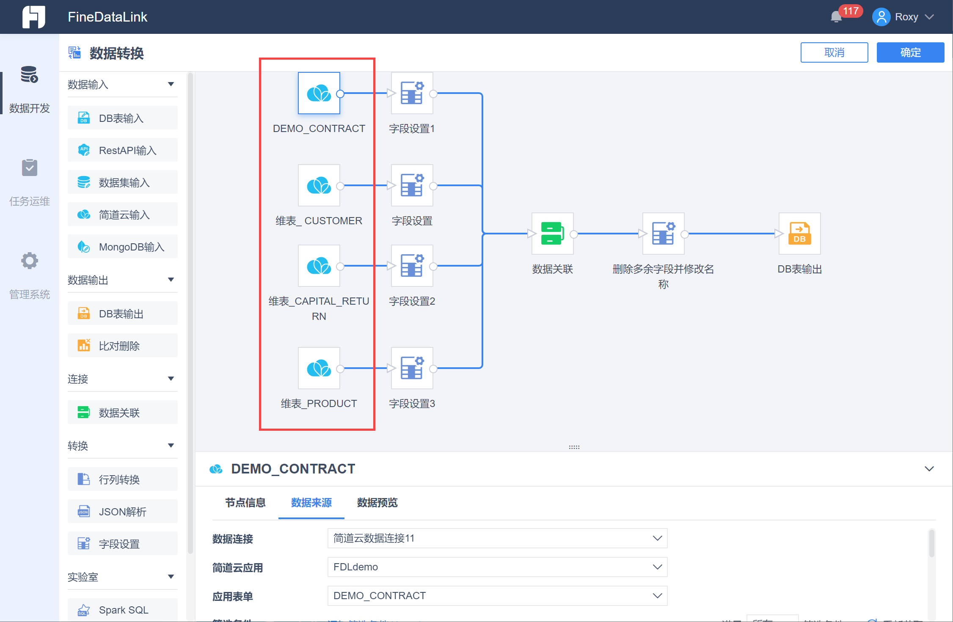Choose the 行列转换 operator
The width and height of the screenshot is (953, 622).
pyautogui.click(x=123, y=479)
